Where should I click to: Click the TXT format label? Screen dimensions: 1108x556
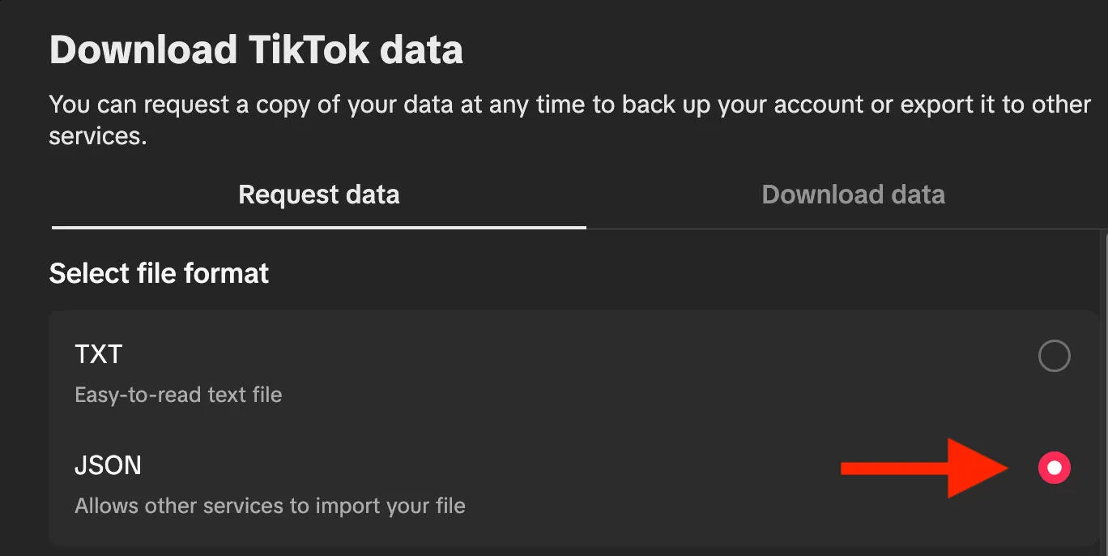click(x=98, y=354)
